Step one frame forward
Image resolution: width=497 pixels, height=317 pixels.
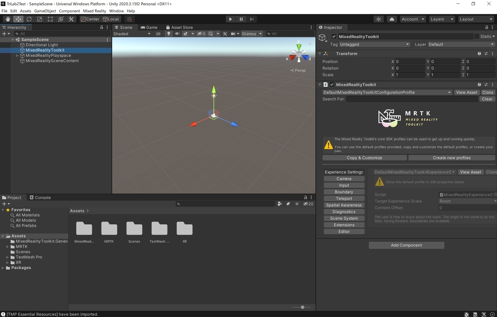click(252, 19)
